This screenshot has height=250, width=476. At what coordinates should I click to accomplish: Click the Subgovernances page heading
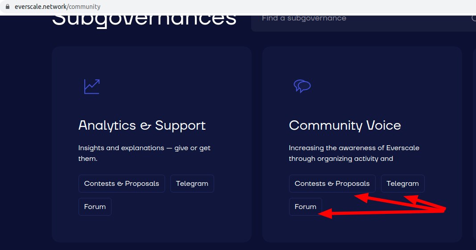point(144,20)
